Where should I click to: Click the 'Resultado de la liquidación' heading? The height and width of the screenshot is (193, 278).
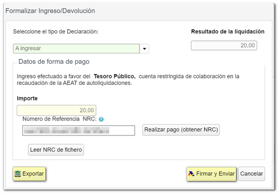[227, 32]
